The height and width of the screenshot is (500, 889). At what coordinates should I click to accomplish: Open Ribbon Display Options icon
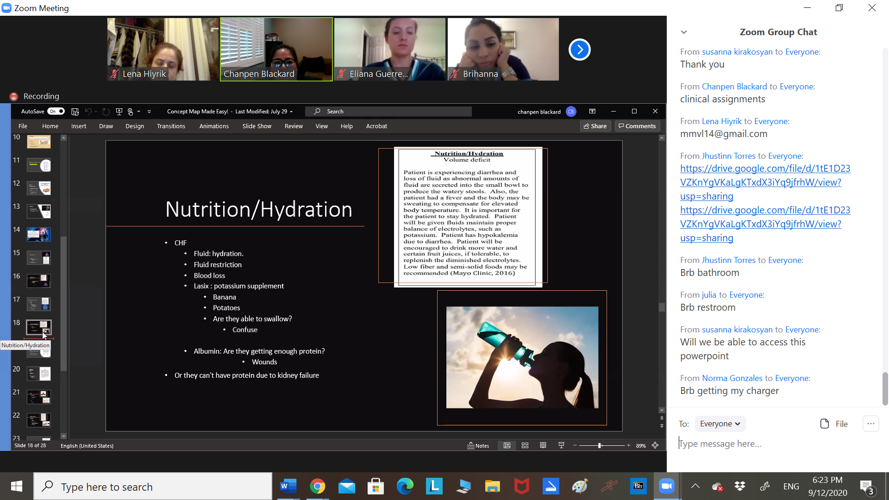pyautogui.click(x=592, y=112)
